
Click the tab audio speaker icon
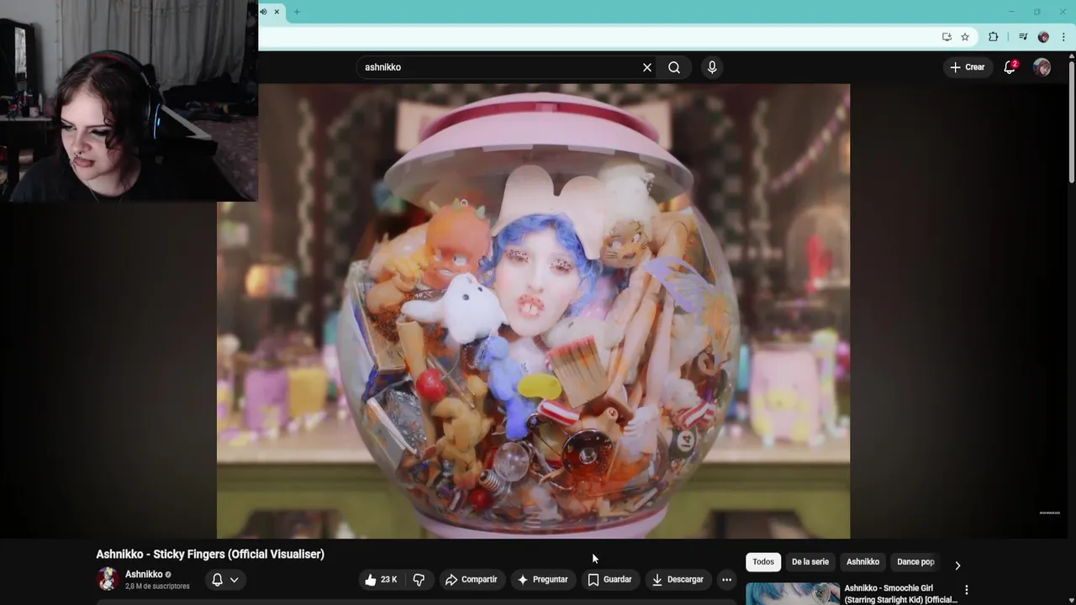(x=263, y=12)
